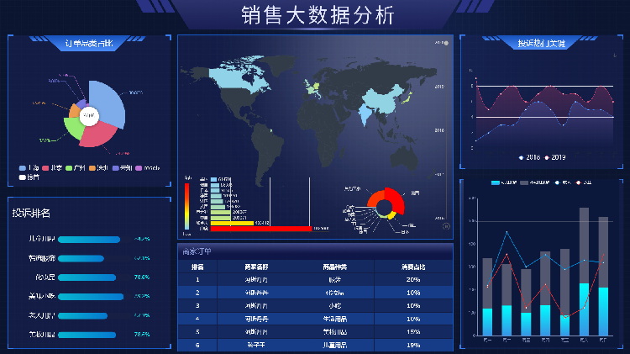Toggle the red line series legend in bar chart

[x=584, y=182]
